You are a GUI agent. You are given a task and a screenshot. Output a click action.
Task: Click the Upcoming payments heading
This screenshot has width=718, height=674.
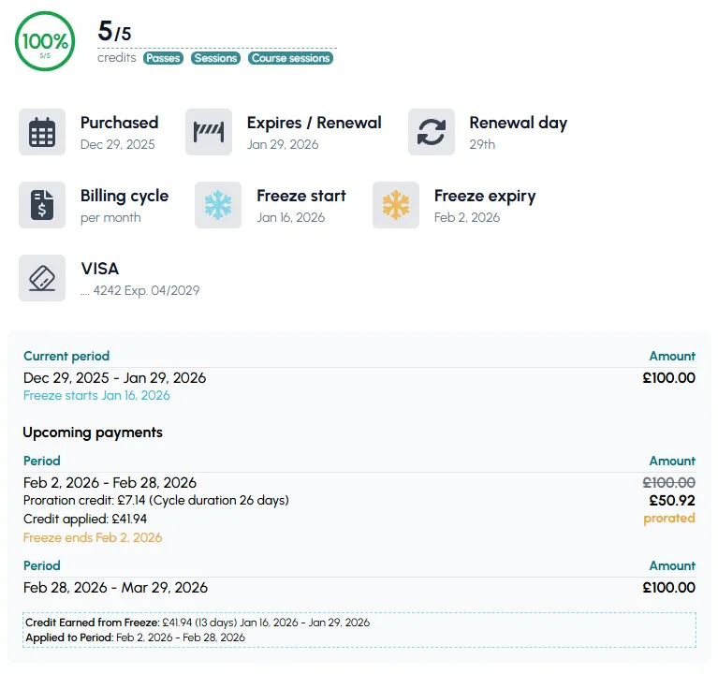point(93,432)
